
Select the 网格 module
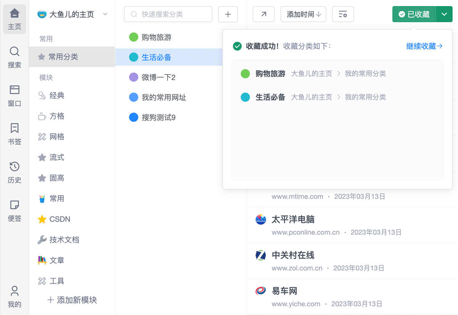72,137
